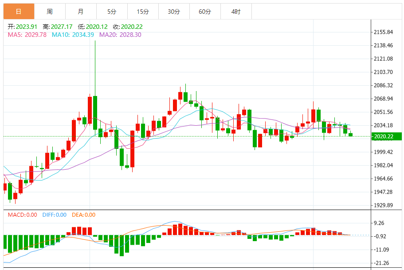Screen dimensions: 404x270
Task: Switch to the 月 monthly tab
Action: 81,12
